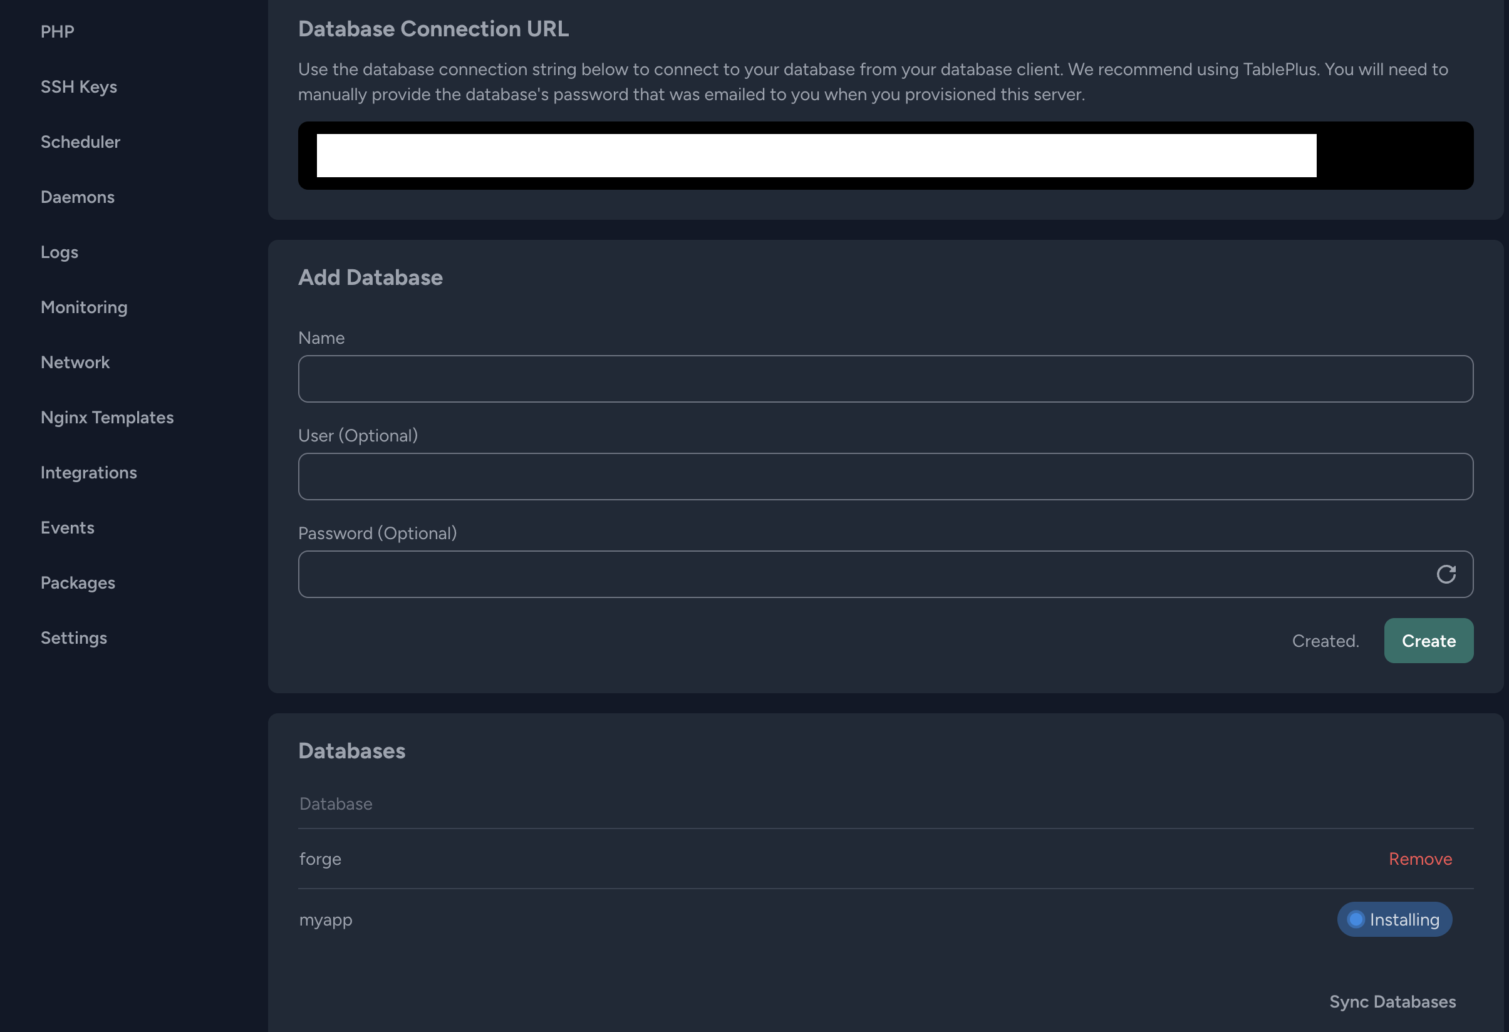Screen dimensions: 1509x1032
Task: View the Daemons section
Action: tap(77, 197)
